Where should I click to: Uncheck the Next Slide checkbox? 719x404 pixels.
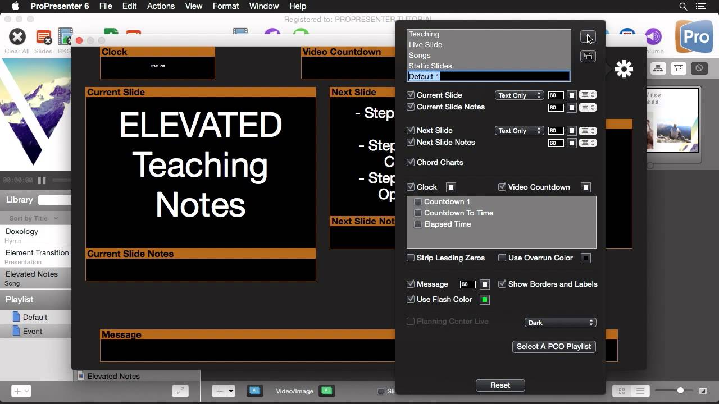411,130
